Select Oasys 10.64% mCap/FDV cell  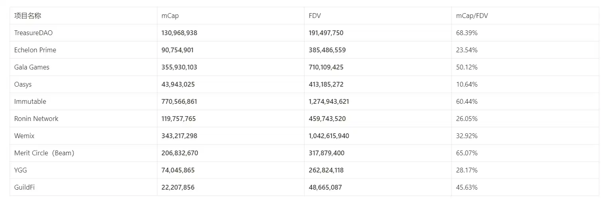(x=467, y=85)
